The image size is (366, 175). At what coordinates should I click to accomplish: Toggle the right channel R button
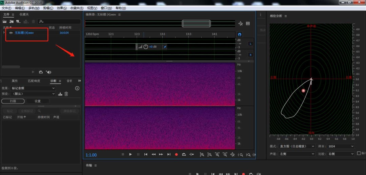(x=250, y=54)
